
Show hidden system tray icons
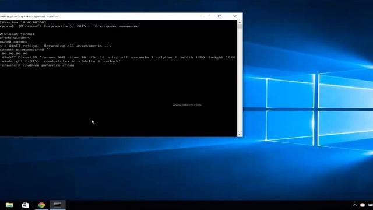pos(354,205)
